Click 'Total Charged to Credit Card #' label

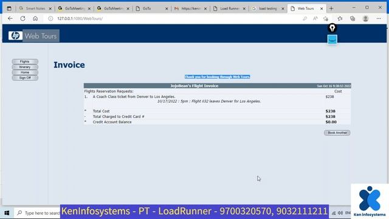click(x=119, y=117)
